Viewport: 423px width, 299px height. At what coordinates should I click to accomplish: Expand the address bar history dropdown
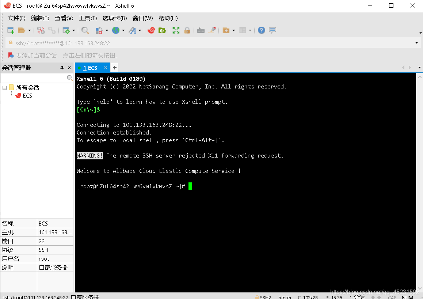click(416, 43)
